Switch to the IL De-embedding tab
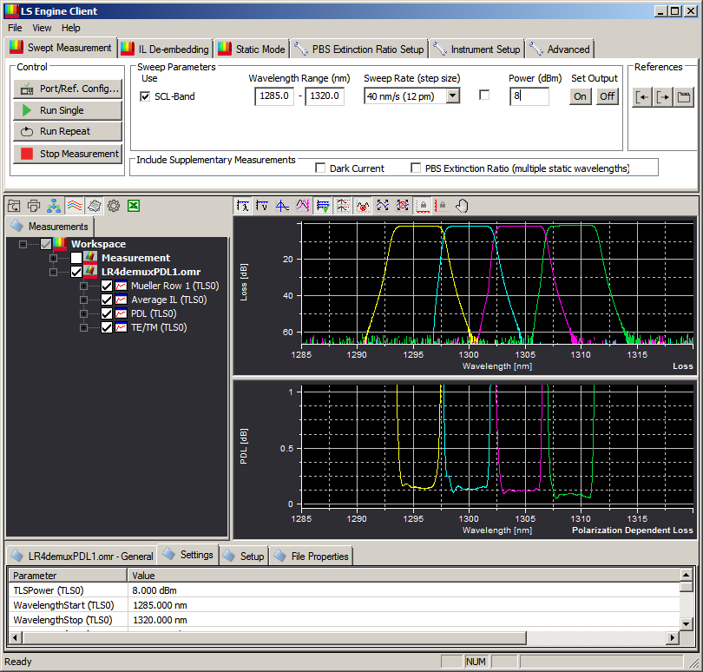This screenshot has height=672, width=703. pos(164,49)
